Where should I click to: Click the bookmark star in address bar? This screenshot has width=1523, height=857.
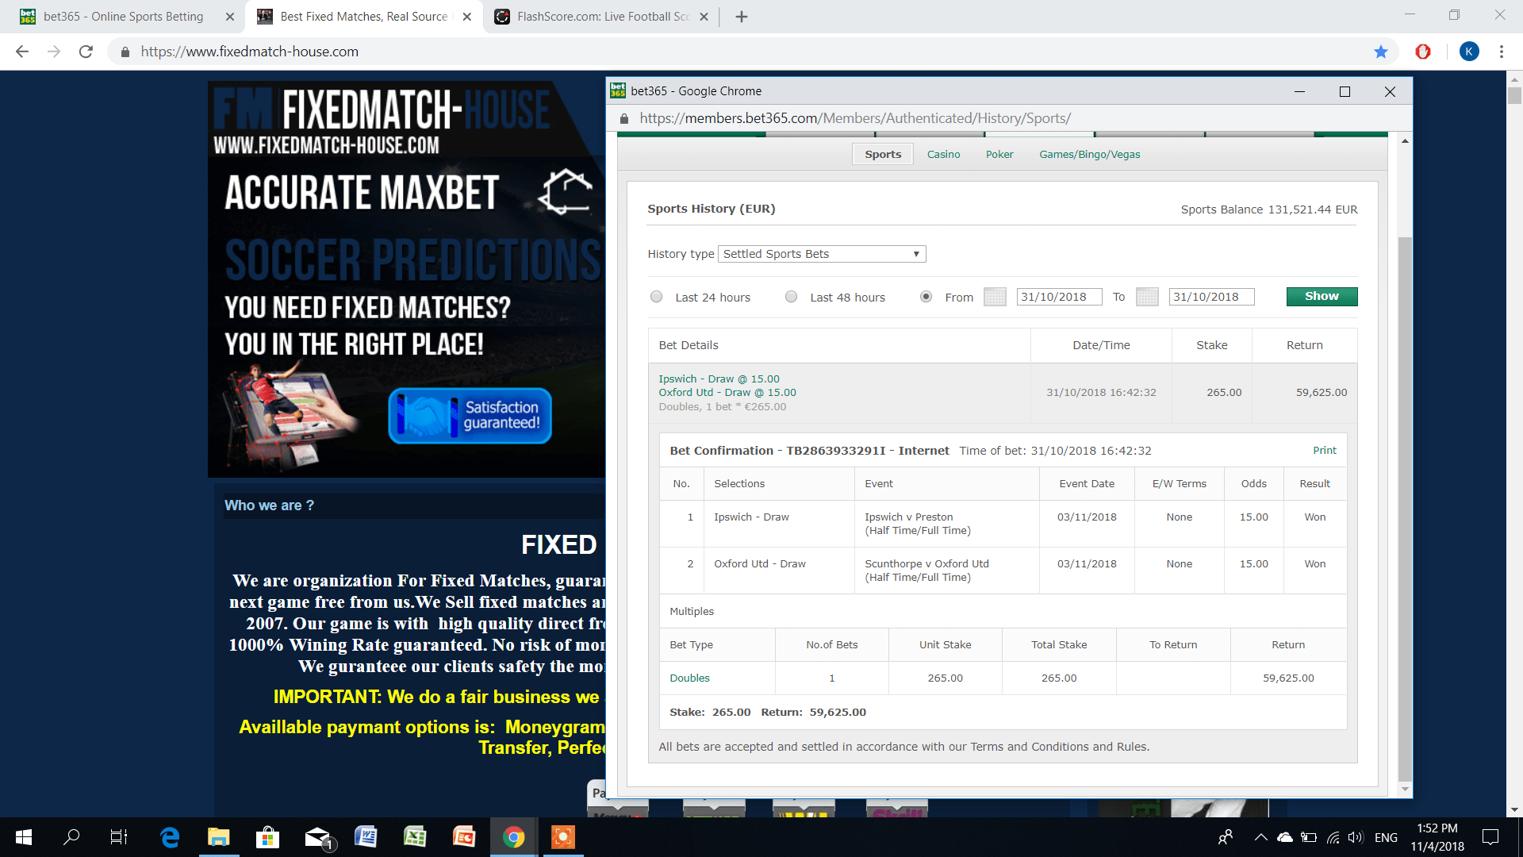click(1381, 52)
